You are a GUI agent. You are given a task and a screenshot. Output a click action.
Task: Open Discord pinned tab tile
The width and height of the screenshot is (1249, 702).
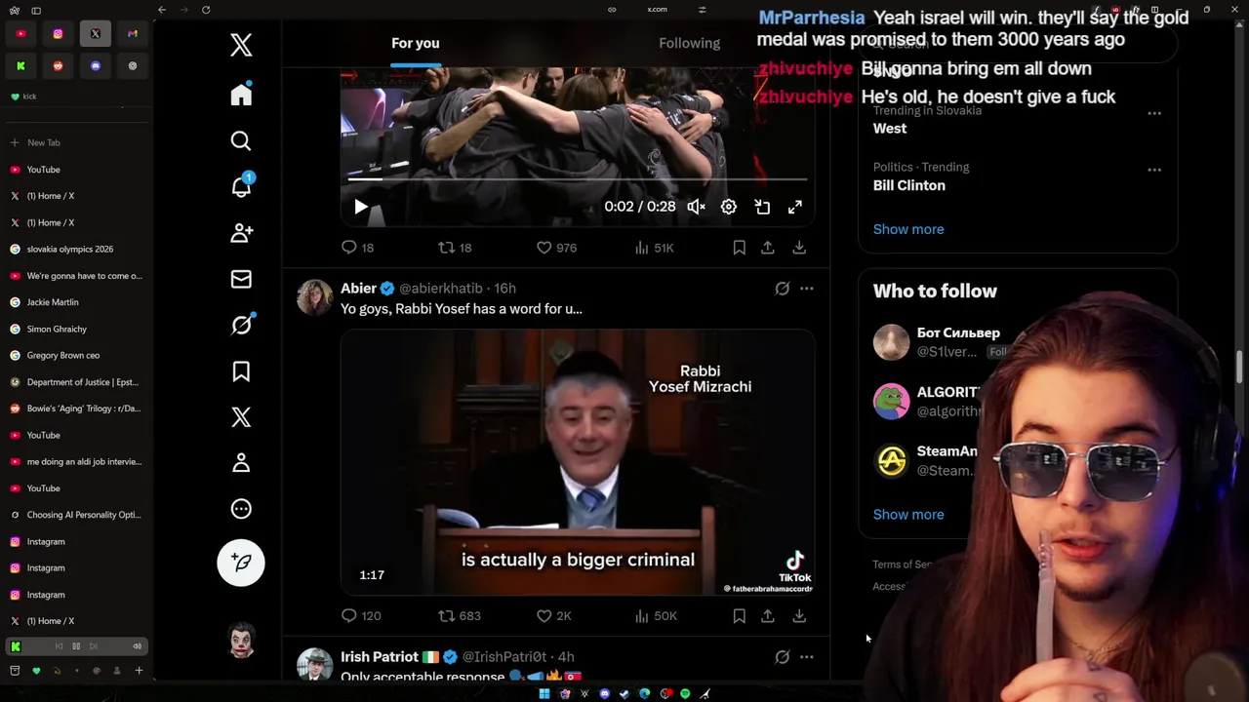tap(96, 66)
